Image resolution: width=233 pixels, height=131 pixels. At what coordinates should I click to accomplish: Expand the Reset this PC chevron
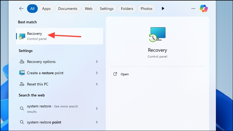tap(97, 84)
